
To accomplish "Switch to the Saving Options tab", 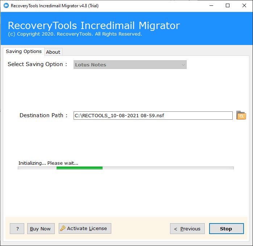I will point(24,52).
